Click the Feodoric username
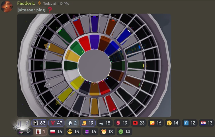This screenshot has height=137, width=215. pyautogui.click(x=26, y=3)
